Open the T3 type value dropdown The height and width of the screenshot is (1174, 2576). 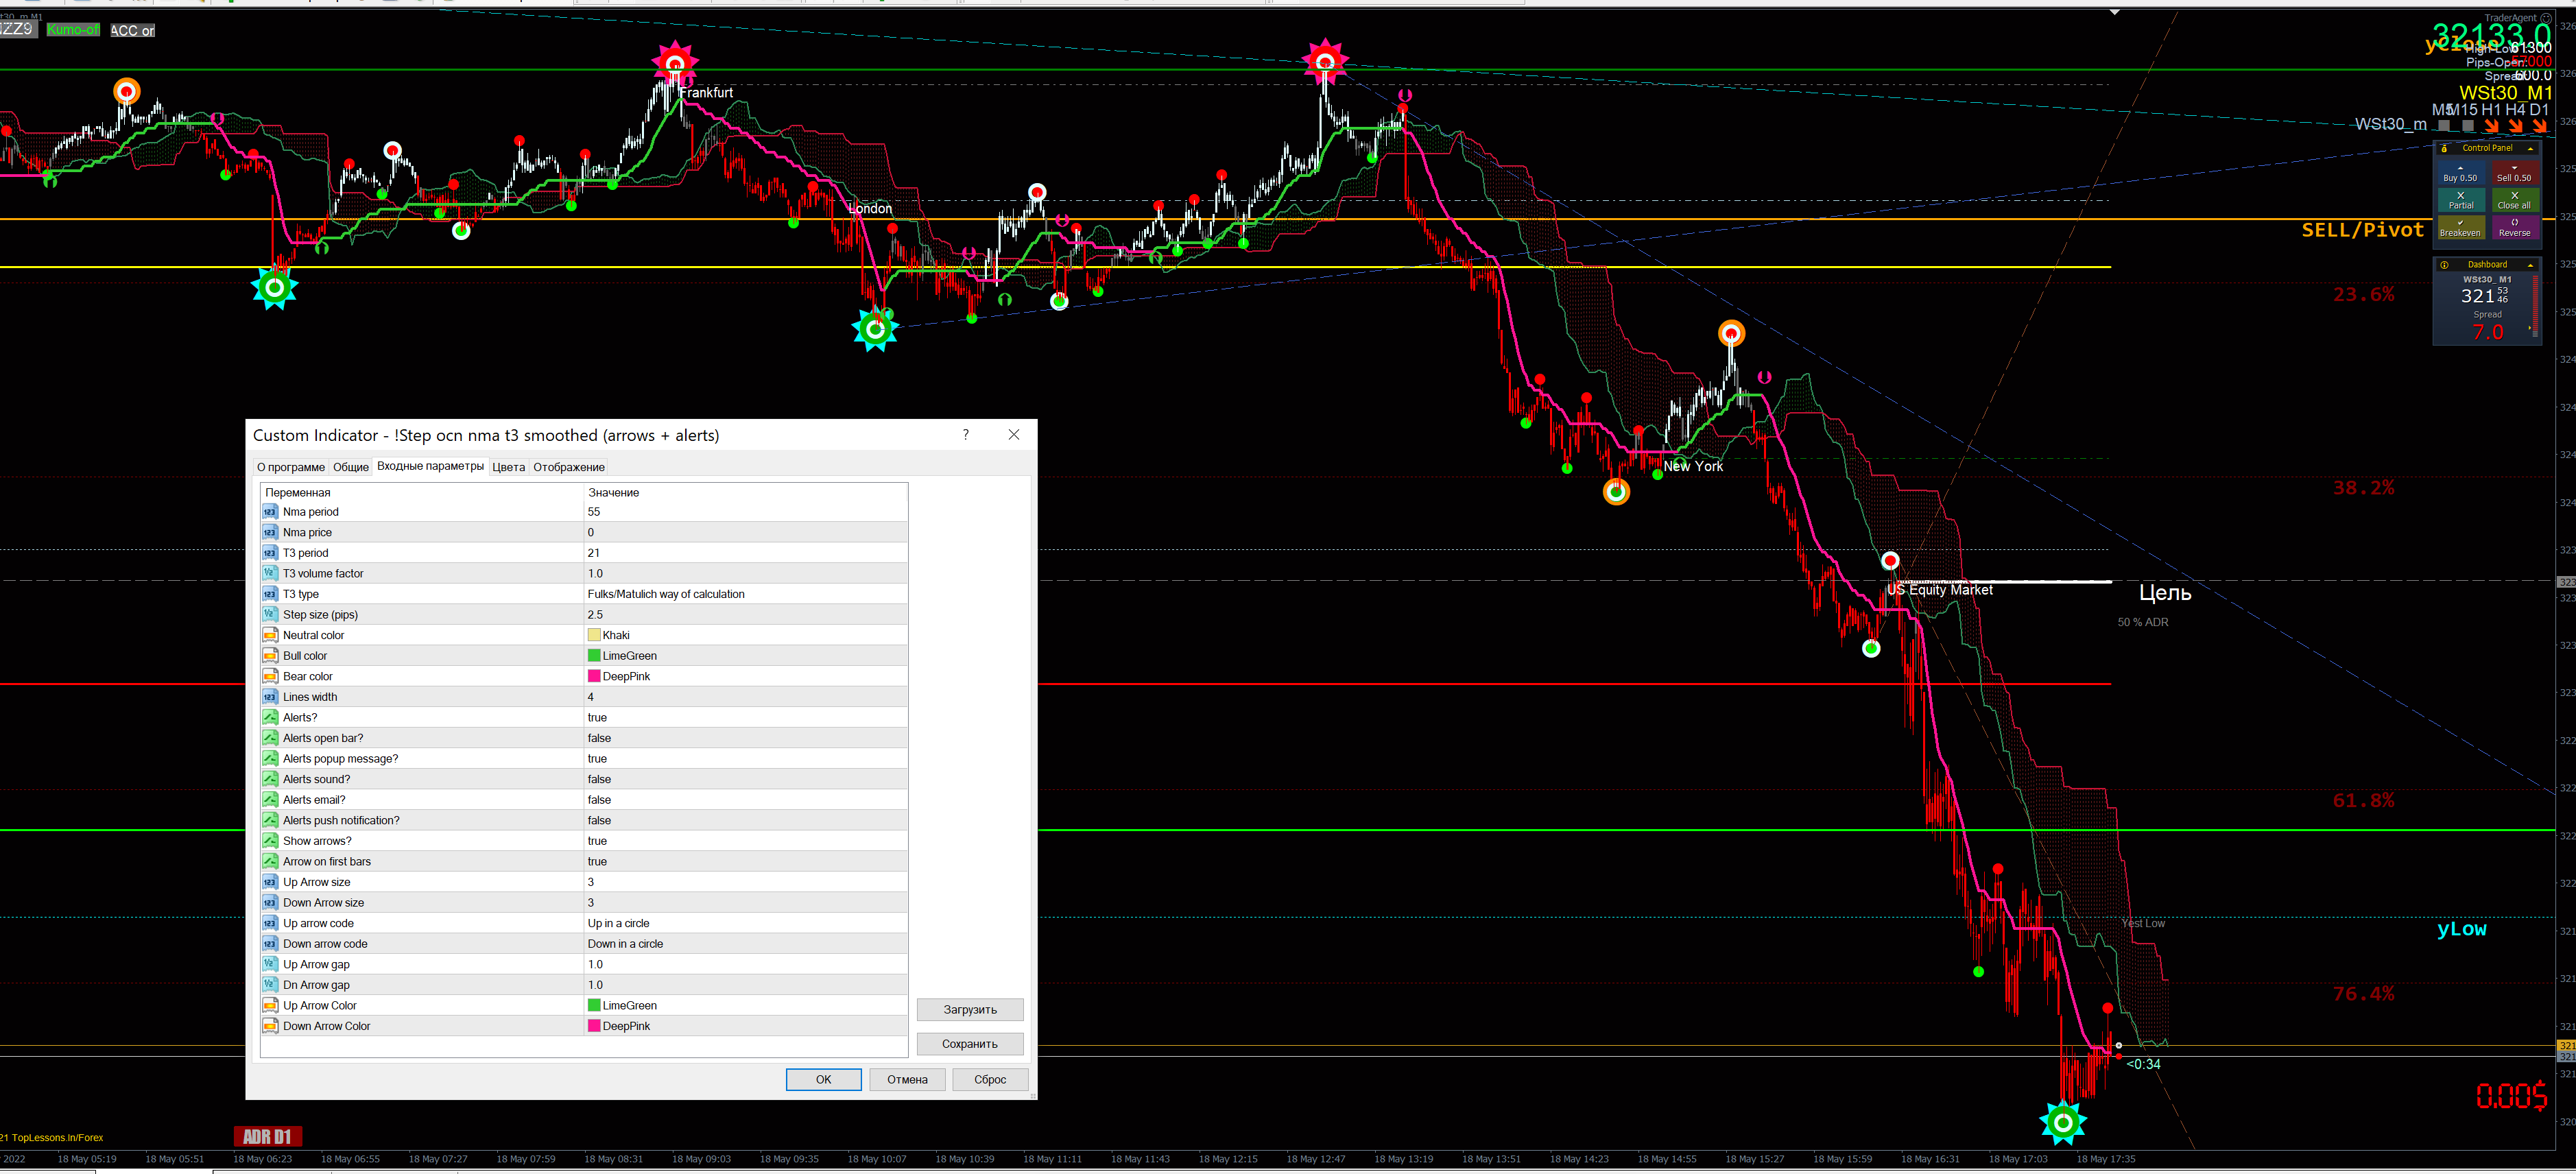tap(745, 594)
